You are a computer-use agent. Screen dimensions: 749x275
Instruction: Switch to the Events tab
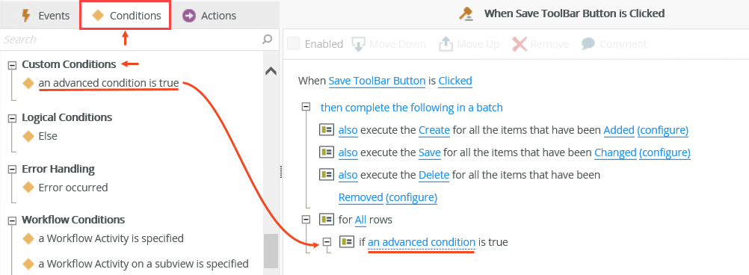click(46, 16)
